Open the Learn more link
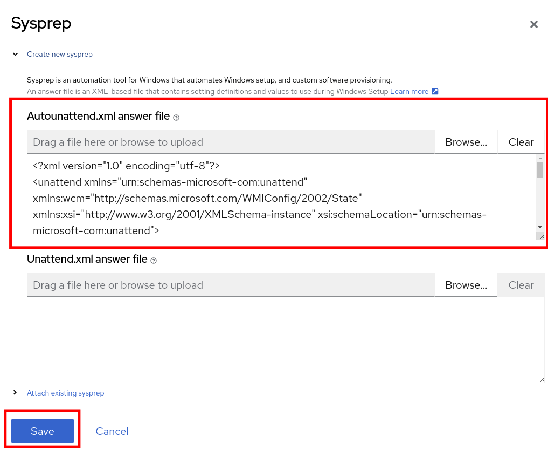The image size is (548, 449). tap(409, 91)
